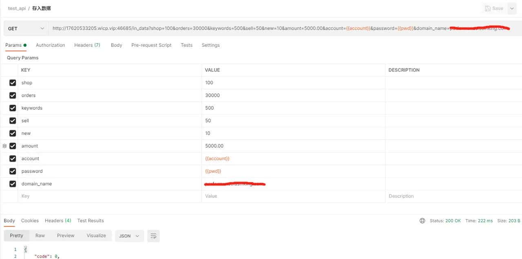Switch to the Raw response view
Image resolution: width=522 pixels, height=259 pixels.
click(x=40, y=236)
